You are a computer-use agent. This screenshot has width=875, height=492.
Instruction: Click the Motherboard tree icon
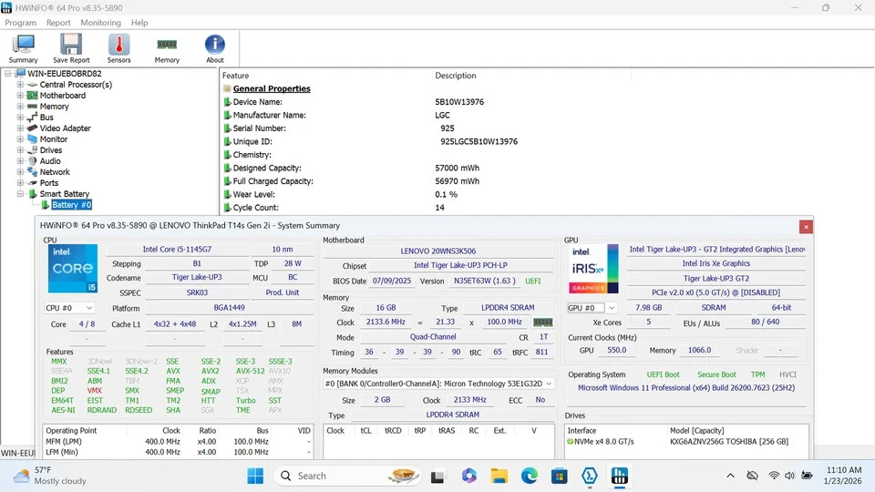point(33,96)
